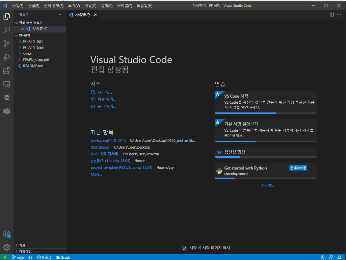Click Git Graph in status bar
Image resolution: width=346 pixels, height=260 pixels.
tap(63, 257)
